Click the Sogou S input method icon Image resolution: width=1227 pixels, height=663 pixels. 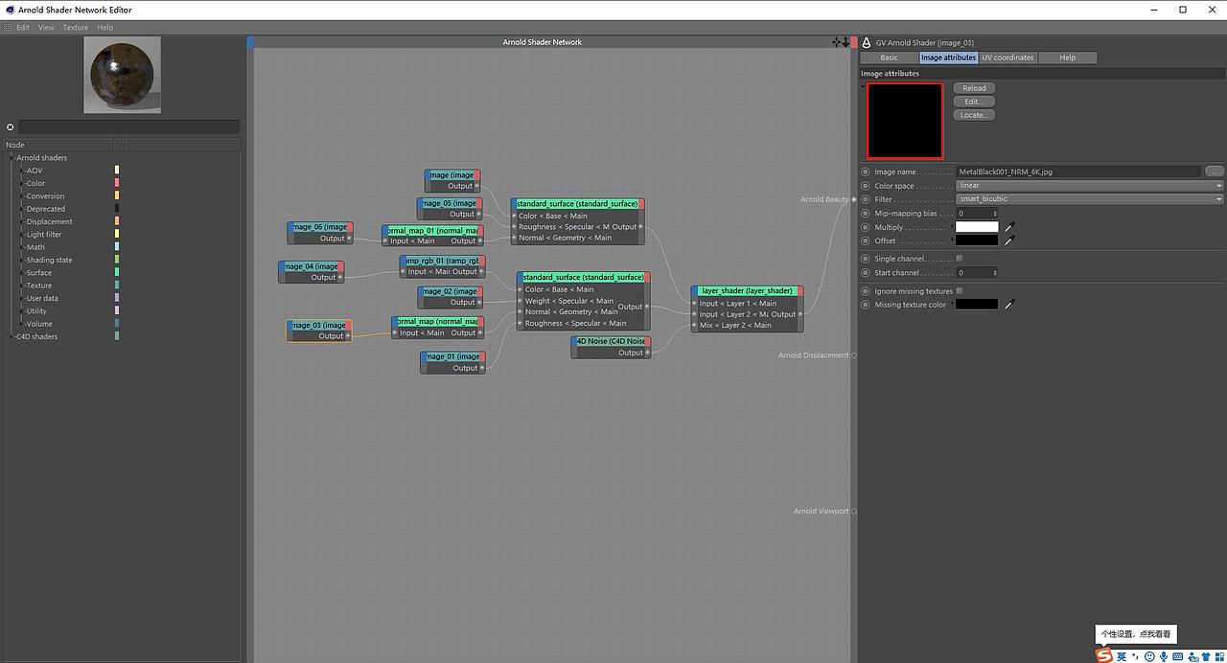pos(1105,656)
